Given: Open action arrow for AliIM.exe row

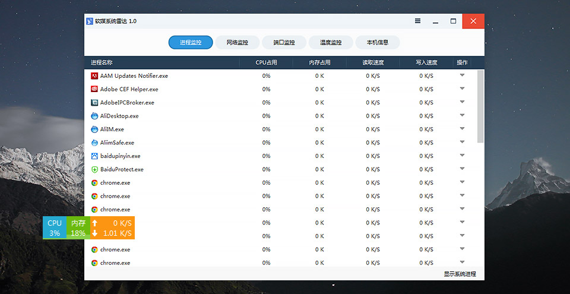Looking at the screenshot, I should click(x=462, y=129).
